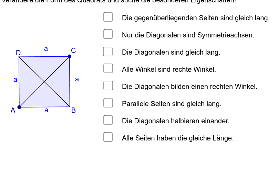
Task: Toggle checkbox for "Alle Winkel sind rechte Winkel"
Action: click(108, 68)
